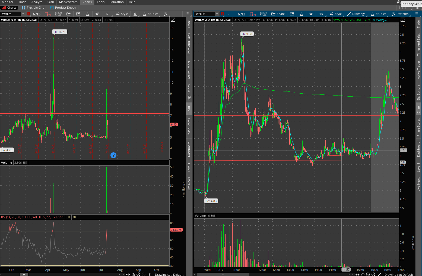The height and width of the screenshot is (276, 422).
Task: Open left chart list options menu icon
Action: 187,14
